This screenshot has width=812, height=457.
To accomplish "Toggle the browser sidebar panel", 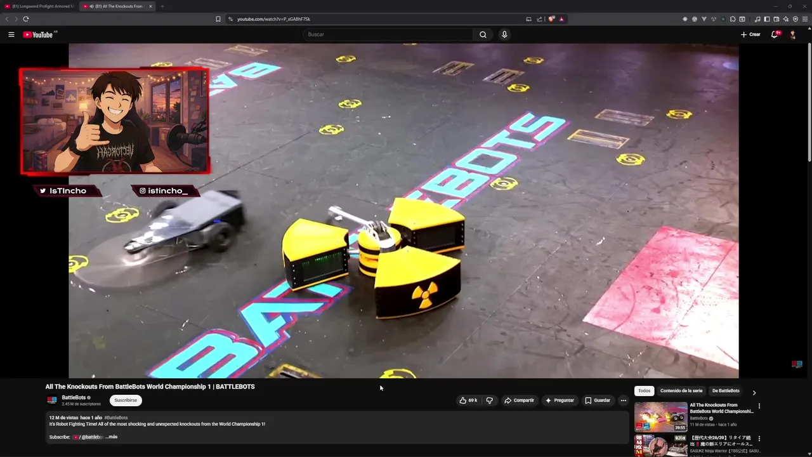I will (766, 19).
